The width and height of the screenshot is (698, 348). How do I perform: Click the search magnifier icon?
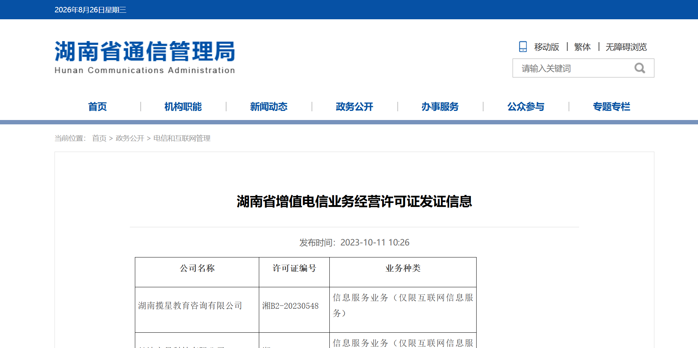tap(640, 68)
